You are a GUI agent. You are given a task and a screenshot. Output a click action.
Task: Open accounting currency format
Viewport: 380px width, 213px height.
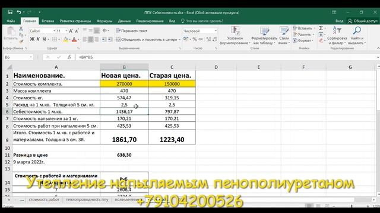[186, 39]
